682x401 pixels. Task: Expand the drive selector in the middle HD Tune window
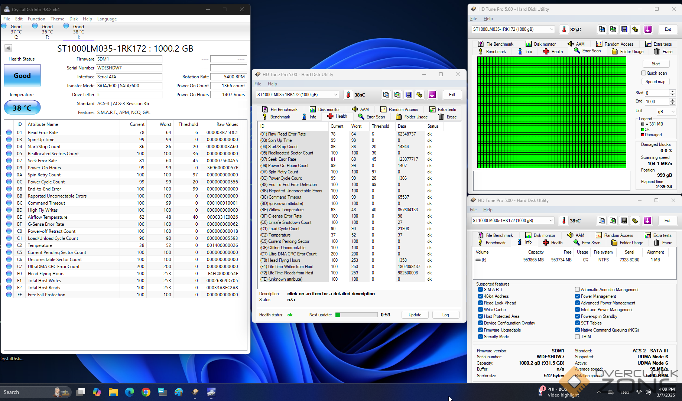[x=335, y=95]
